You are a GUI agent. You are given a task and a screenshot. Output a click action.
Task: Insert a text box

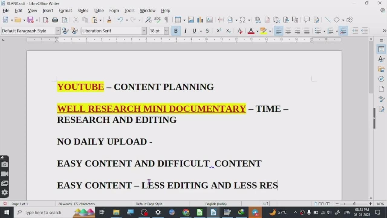[210, 20]
